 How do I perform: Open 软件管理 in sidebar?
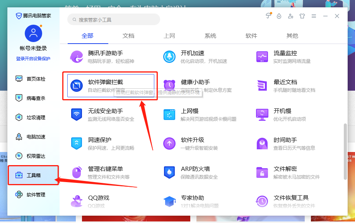[33, 194]
